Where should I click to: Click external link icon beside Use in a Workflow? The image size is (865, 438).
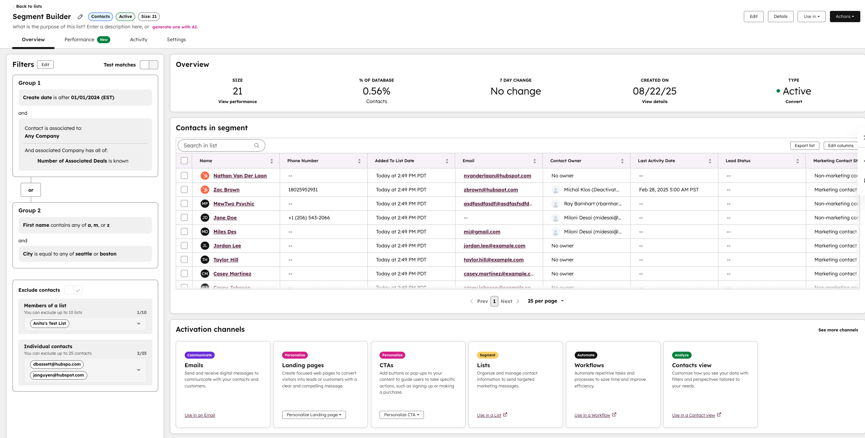614,415
